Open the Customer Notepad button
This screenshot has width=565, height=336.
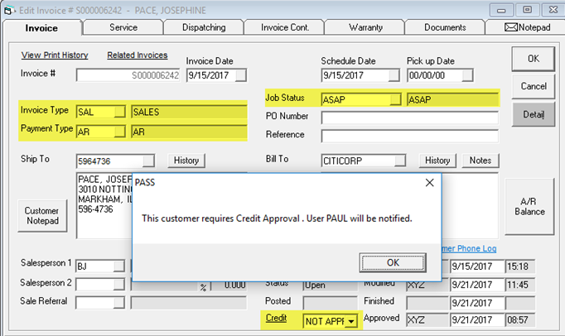pyautogui.click(x=42, y=216)
